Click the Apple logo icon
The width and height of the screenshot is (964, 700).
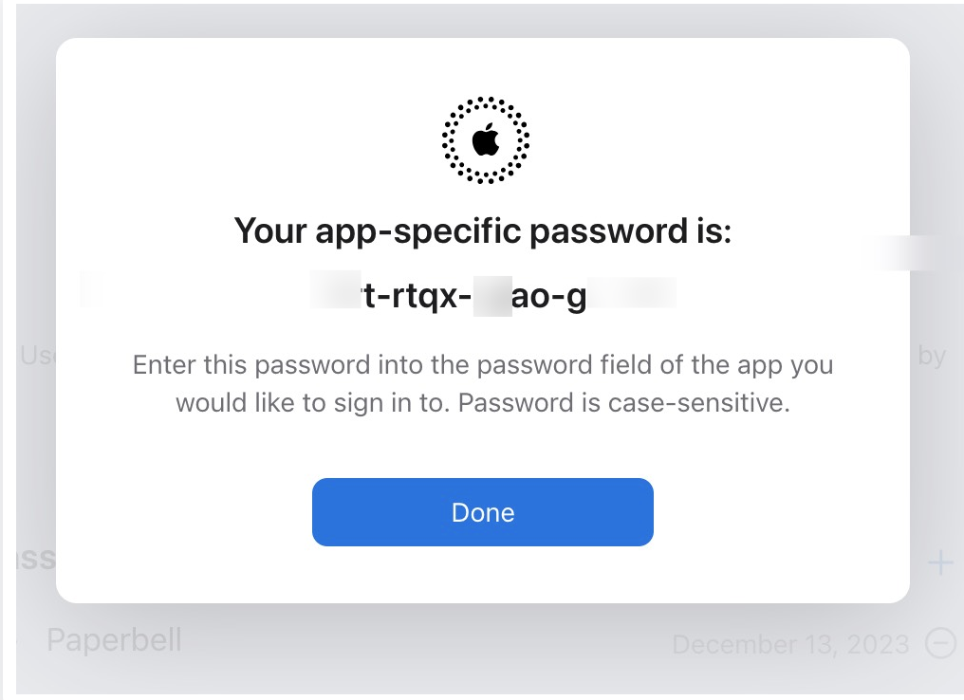tap(485, 140)
